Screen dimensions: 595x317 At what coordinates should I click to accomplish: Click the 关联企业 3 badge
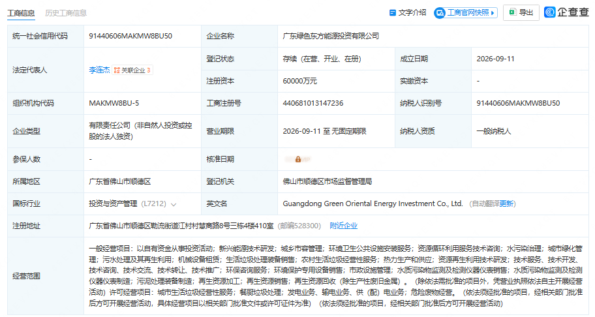pos(132,70)
